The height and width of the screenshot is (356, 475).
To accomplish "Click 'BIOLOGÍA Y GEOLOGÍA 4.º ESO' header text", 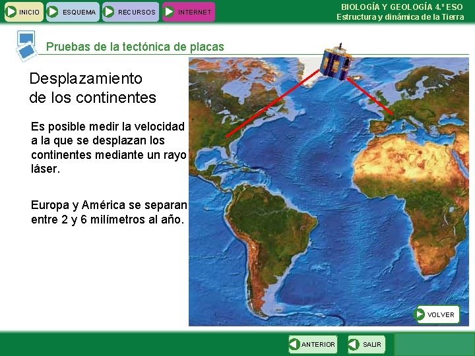I will click(x=402, y=7).
